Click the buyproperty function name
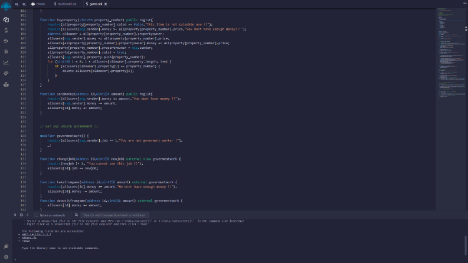The width and height of the screenshot is (468, 263). (x=67, y=20)
